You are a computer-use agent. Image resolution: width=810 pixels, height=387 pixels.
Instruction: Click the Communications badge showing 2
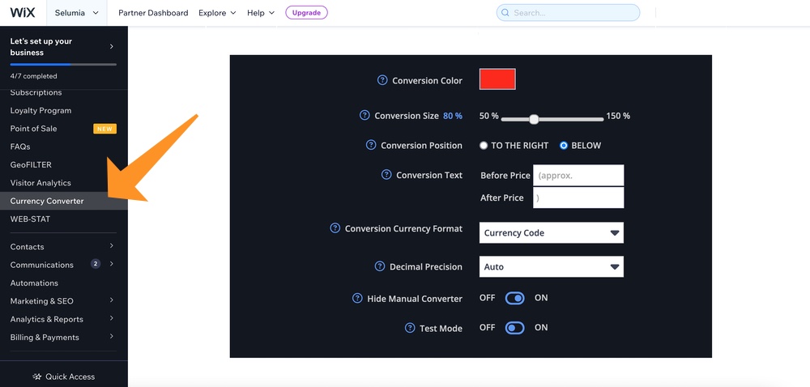tap(96, 264)
